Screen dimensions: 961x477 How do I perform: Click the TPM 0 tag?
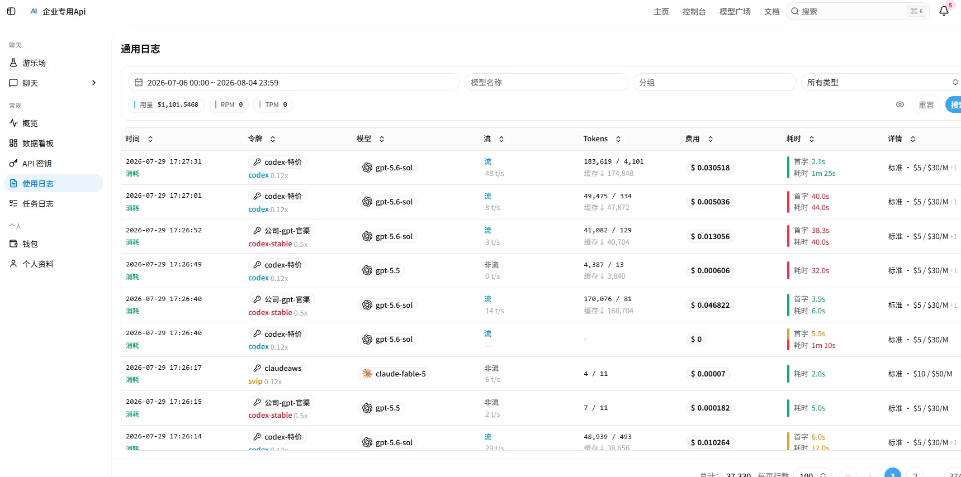(x=273, y=104)
